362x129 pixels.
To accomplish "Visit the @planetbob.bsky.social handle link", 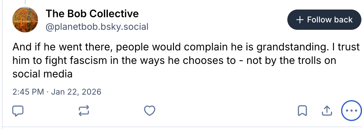I will coord(97,27).
